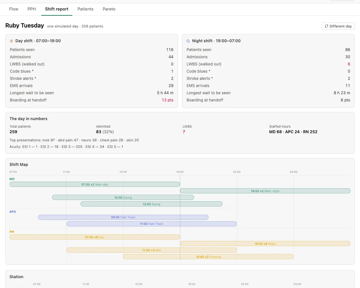
Task: Click the sun icon beside Day shift
Action: click(11, 41)
